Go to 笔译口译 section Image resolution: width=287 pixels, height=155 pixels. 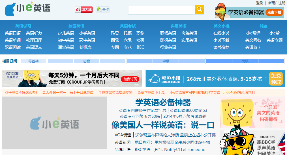(x=34, y=40)
